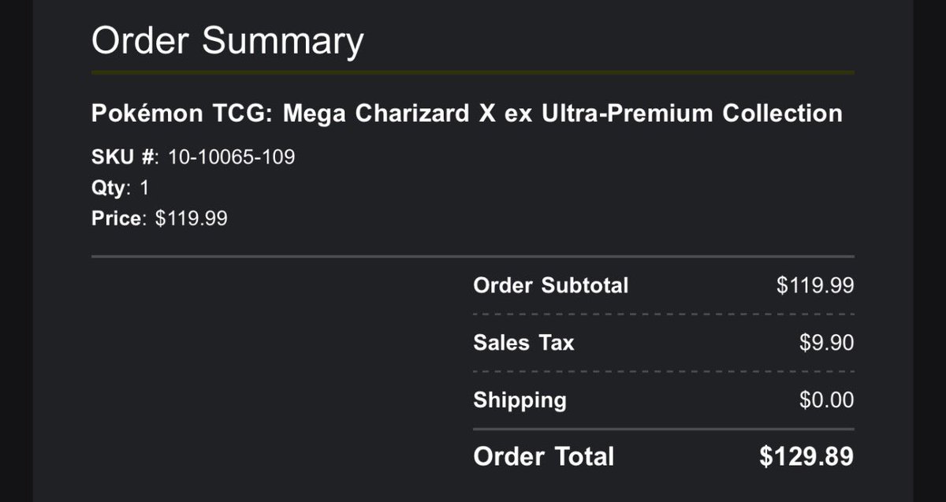Click the SKU # label
The height and width of the screenshot is (502, 946).
coord(124,157)
